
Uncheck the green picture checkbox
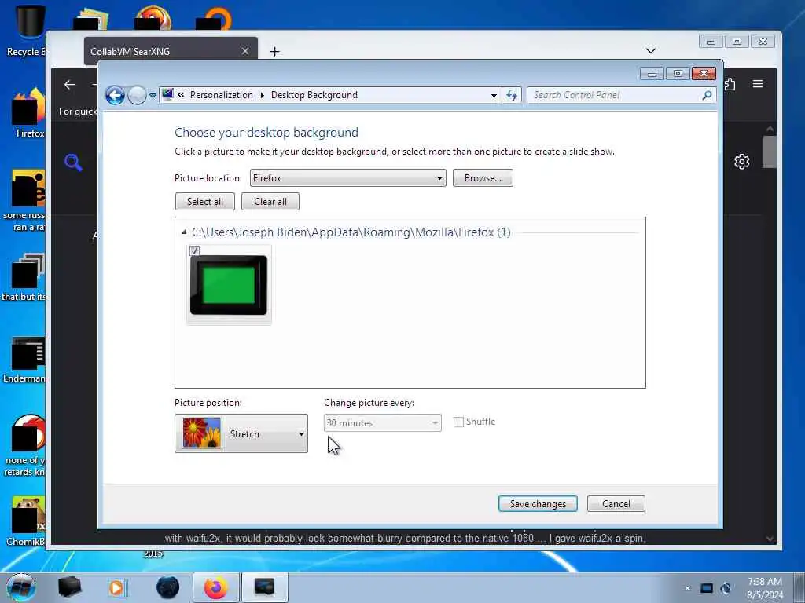pos(194,250)
